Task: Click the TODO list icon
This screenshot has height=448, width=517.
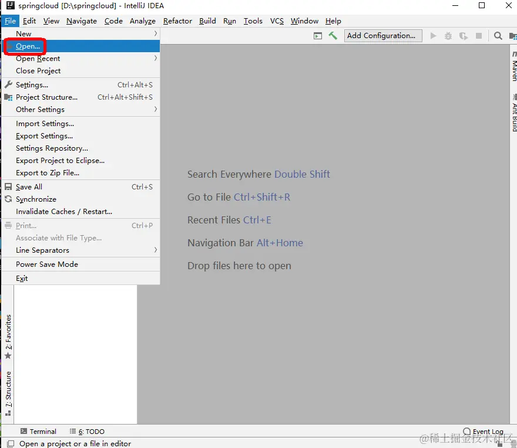Action: coord(72,431)
